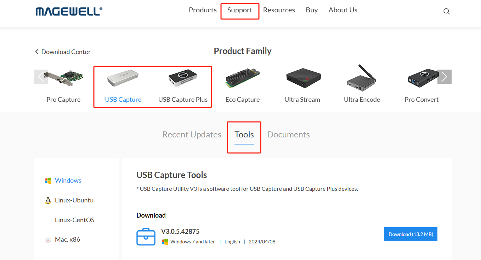This screenshot has height=260, width=481.
Task: Click the Windows logo in sidebar
Action: click(48, 181)
